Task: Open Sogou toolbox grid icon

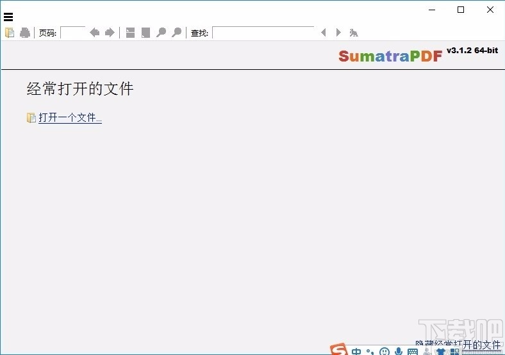Action: coord(454,351)
